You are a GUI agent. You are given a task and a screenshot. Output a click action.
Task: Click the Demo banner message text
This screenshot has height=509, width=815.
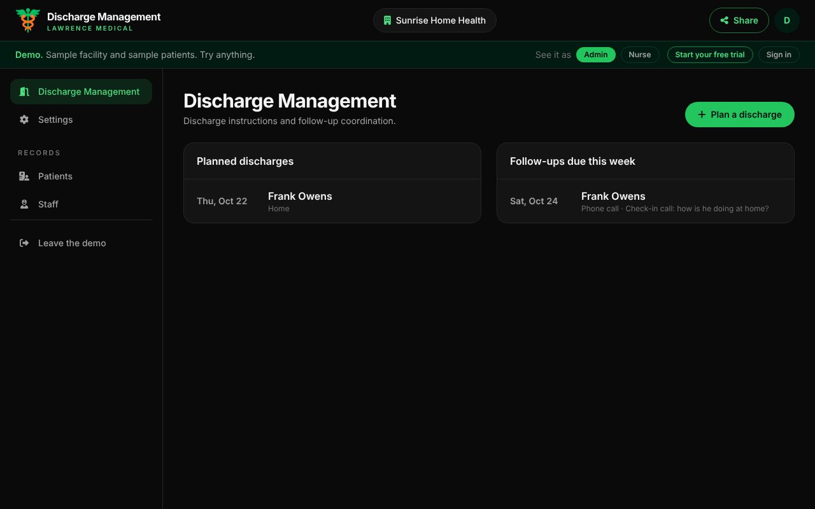(135, 55)
